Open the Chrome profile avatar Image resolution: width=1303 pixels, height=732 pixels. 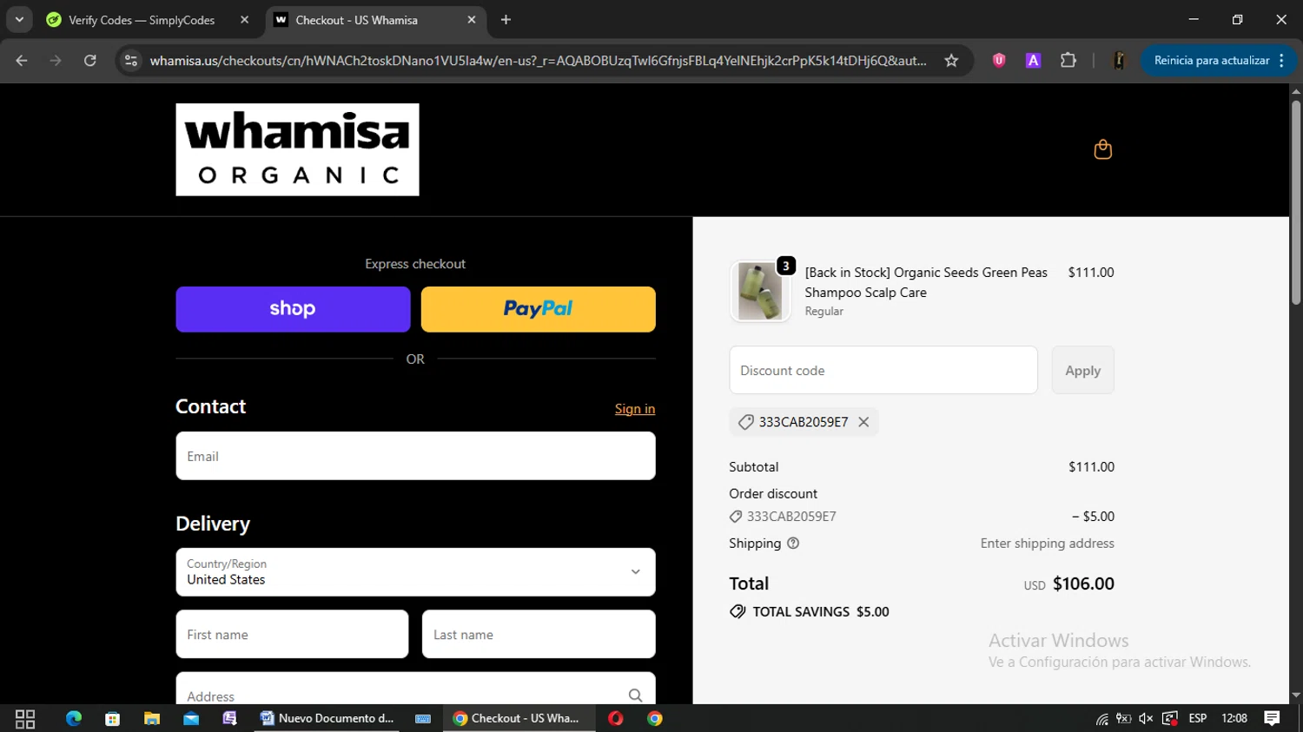pos(1119,61)
